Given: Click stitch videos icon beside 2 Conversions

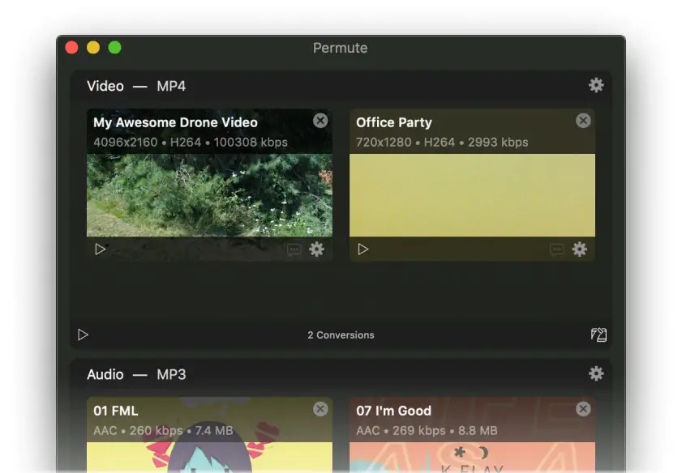Looking at the screenshot, I should pyautogui.click(x=598, y=335).
